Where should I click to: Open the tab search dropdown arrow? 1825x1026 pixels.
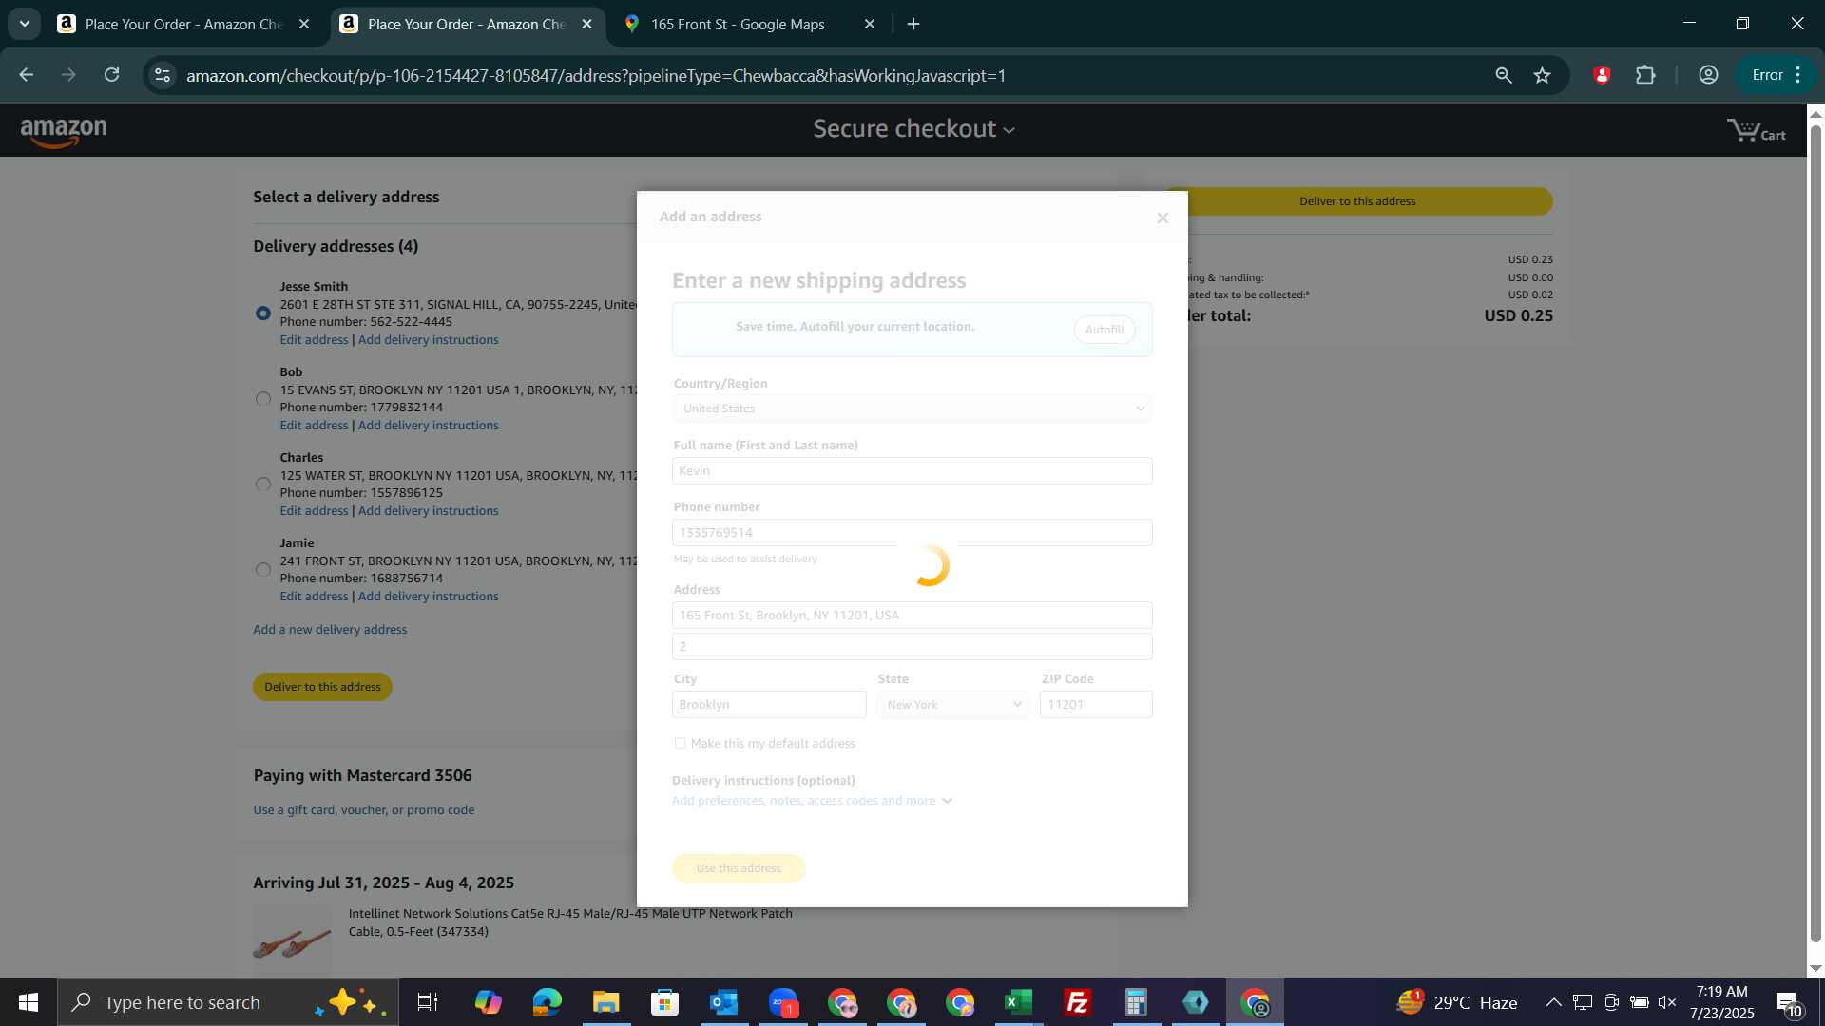25,24
